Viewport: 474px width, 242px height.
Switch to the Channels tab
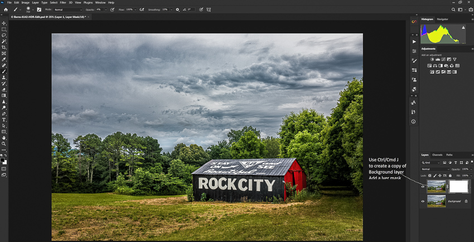pyautogui.click(x=437, y=154)
